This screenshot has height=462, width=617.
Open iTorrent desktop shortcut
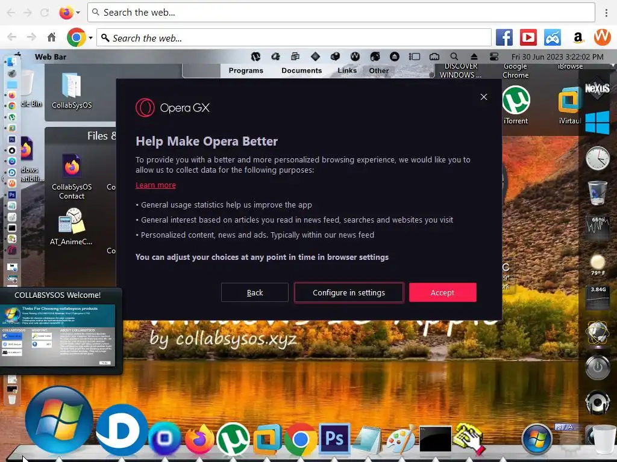pyautogui.click(x=516, y=105)
